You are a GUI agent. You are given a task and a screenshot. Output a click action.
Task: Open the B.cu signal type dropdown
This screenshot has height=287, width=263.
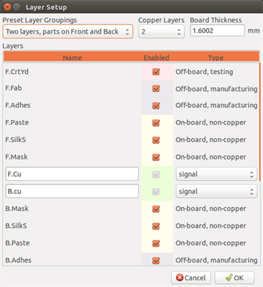coord(217,191)
